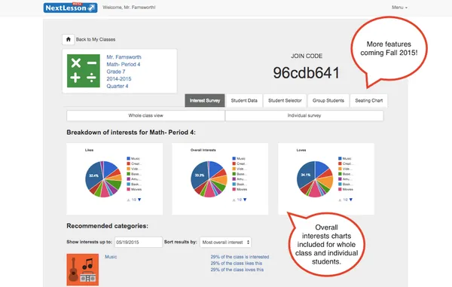Image resolution: width=452 pixels, height=287 pixels.
Task: Click pink Movies swatch in Likes legend
Action: point(128,189)
